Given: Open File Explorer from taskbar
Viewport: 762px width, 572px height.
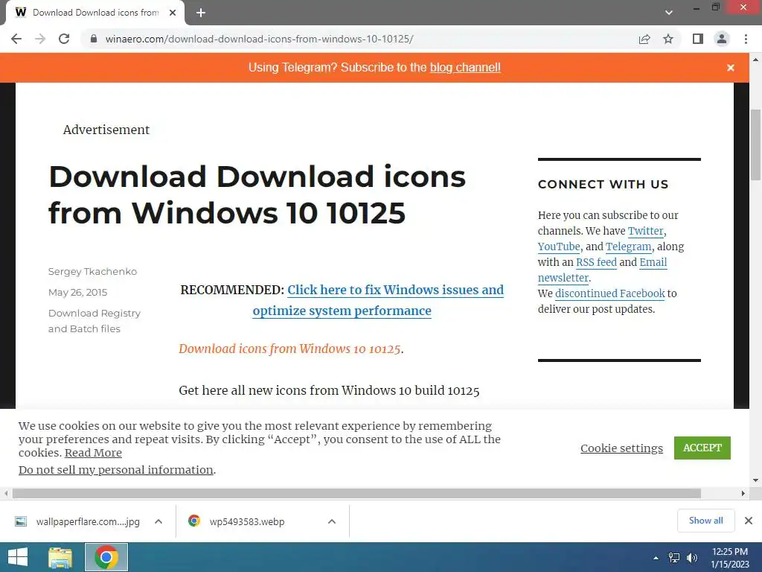Looking at the screenshot, I should (x=60, y=557).
